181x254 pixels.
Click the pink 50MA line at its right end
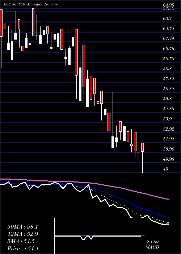(168, 199)
